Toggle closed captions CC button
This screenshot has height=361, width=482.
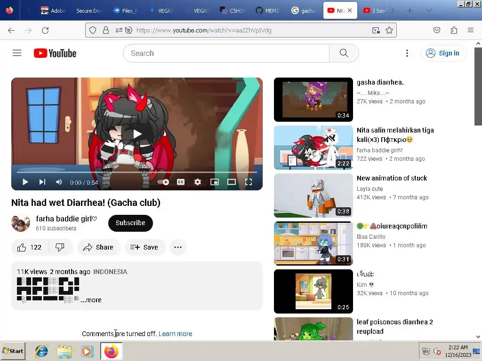click(x=181, y=182)
